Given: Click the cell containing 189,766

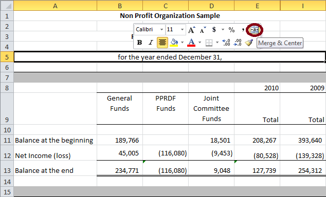Looking at the screenshot, I should pos(120,140).
